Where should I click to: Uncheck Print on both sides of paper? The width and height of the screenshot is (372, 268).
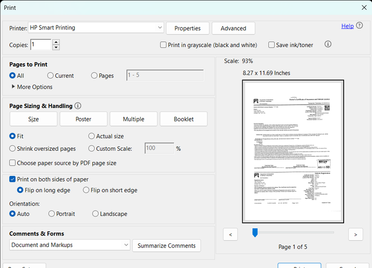click(13, 179)
